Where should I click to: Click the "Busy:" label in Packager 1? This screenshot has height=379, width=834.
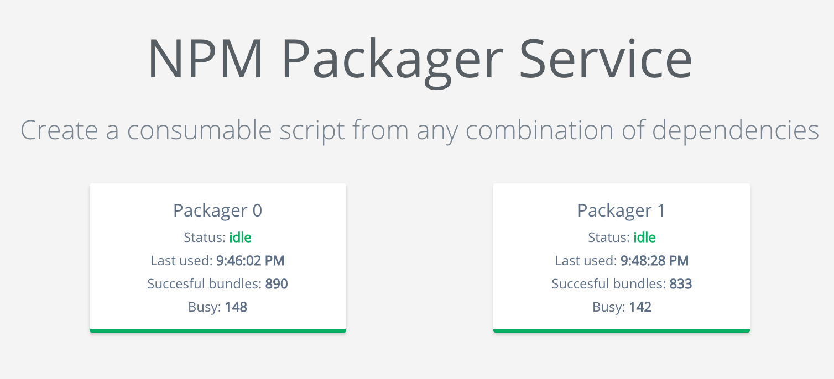click(609, 307)
